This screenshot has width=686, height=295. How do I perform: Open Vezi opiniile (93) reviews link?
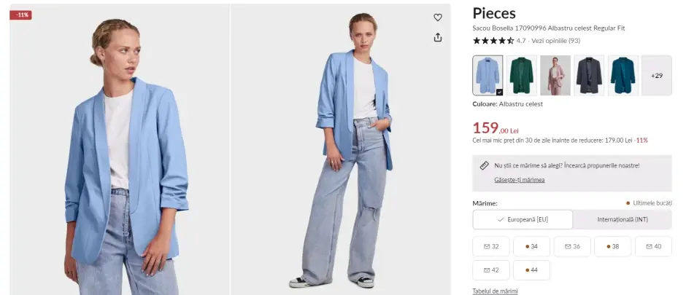click(x=555, y=41)
